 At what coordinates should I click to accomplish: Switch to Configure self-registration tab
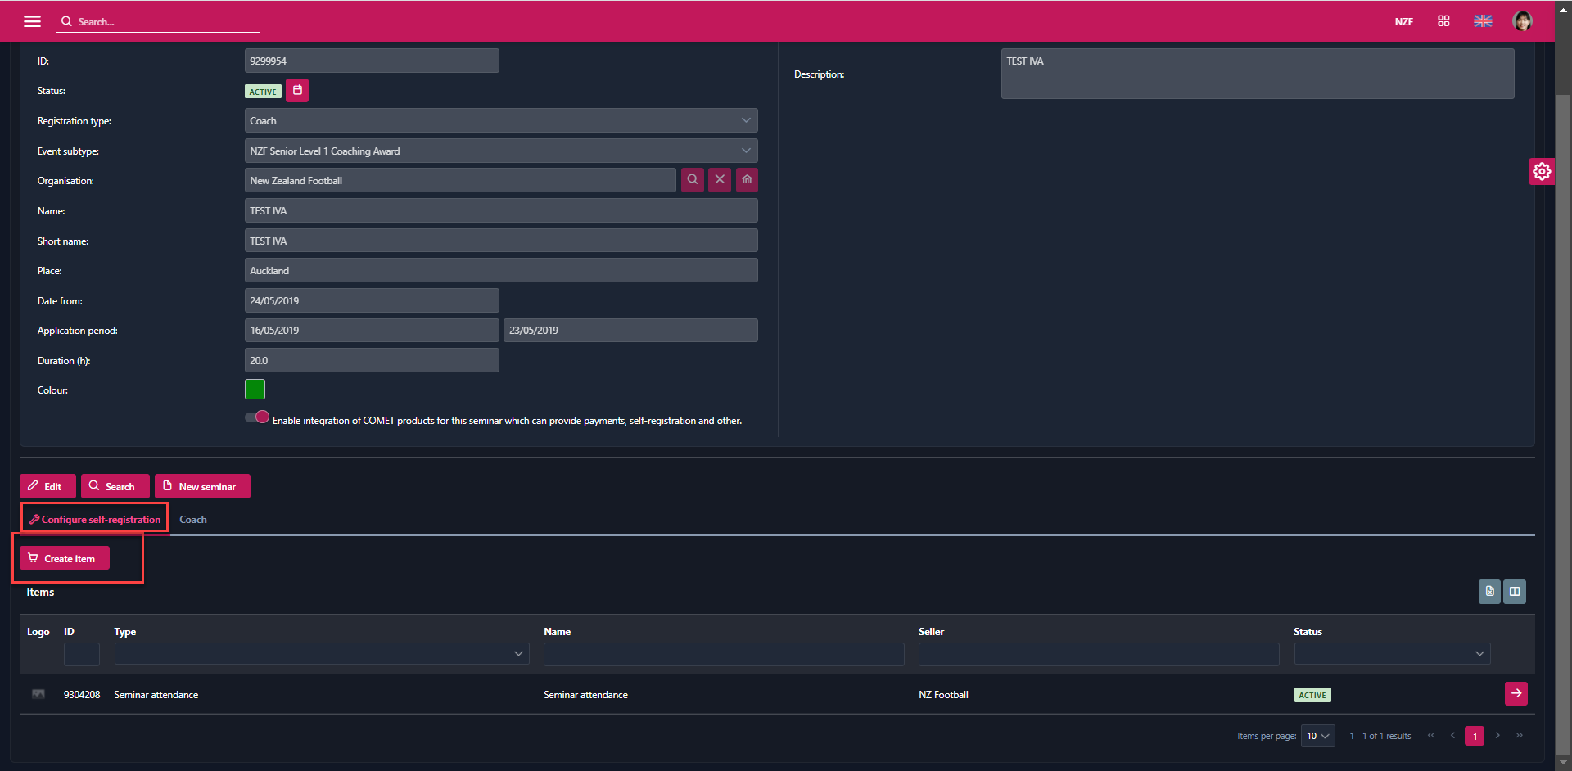[95, 519]
